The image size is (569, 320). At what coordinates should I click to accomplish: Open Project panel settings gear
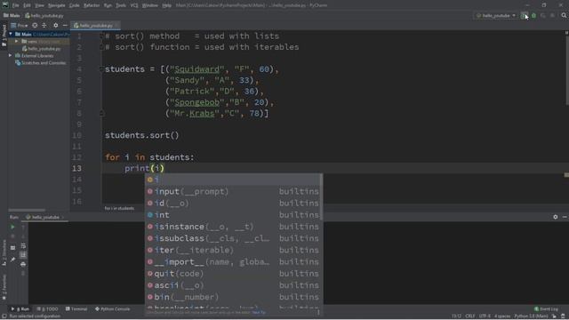pyautogui.click(x=55, y=26)
